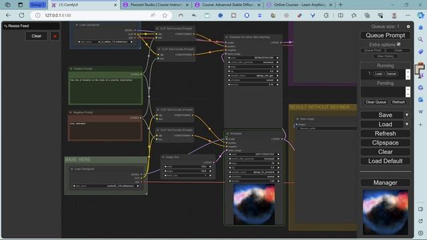Next sampler_name option in top KSampler

coord(278,75)
